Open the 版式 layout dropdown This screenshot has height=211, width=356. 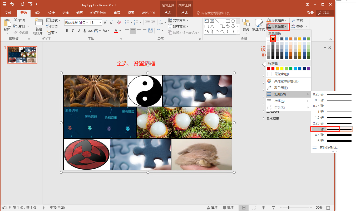pyautogui.click(x=53, y=20)
